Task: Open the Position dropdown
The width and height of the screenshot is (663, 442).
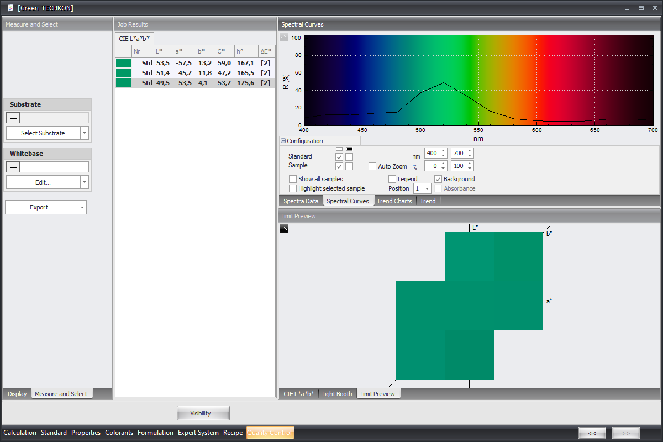Action: (x=427, y=189)
